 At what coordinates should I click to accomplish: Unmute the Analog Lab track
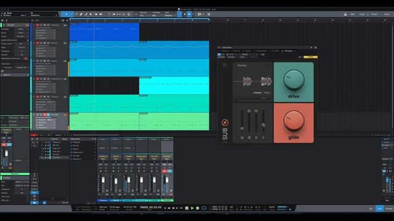[37, 79]
